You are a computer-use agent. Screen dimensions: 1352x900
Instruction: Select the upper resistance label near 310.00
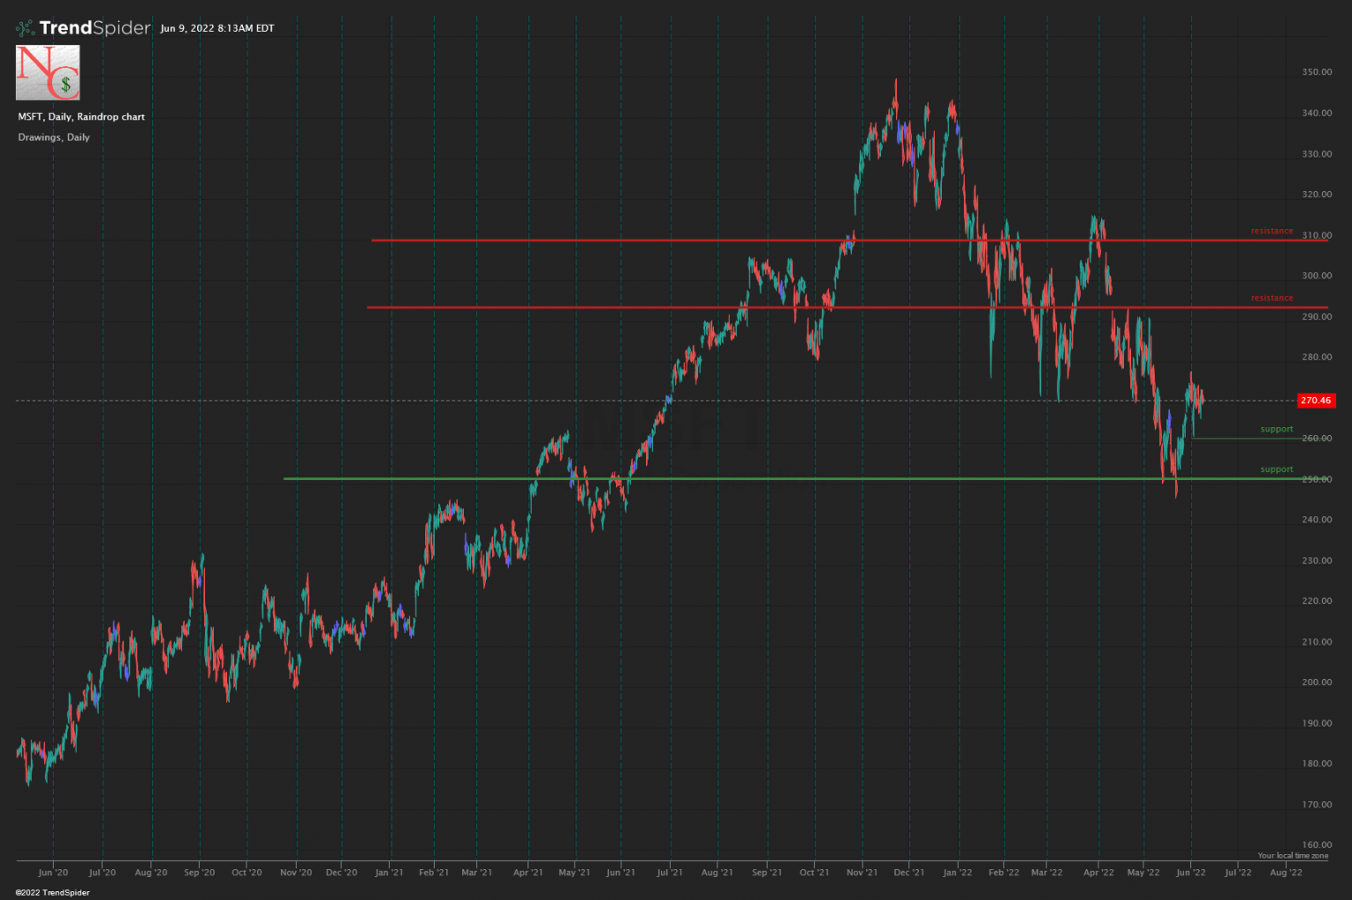coord(1272,232)
